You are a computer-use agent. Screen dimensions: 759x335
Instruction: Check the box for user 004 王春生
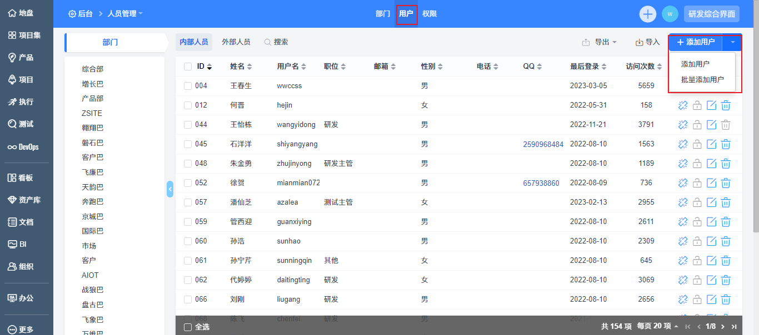coord(188,86)
